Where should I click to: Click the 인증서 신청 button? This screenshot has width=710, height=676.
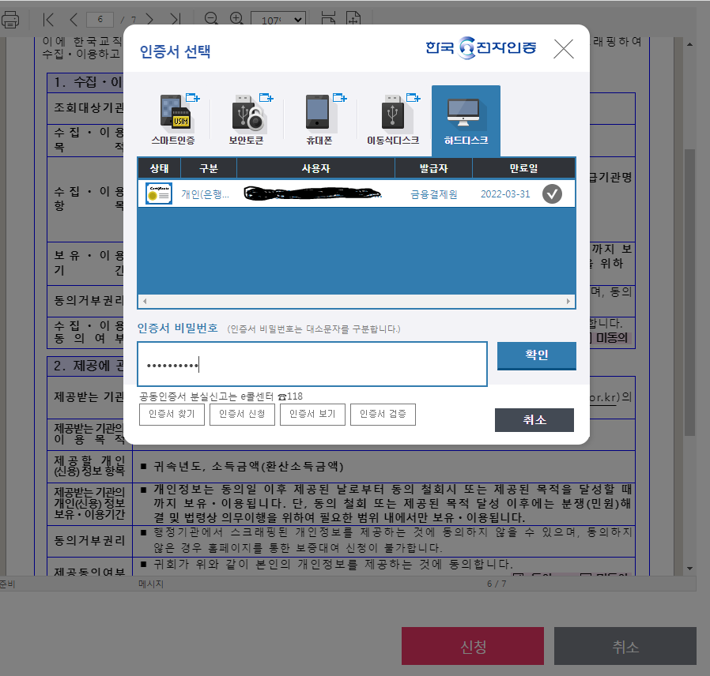(242, 414)
